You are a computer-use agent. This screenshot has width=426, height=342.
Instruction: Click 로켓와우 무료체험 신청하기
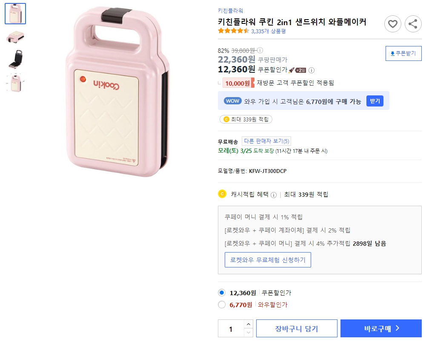(268, 260)
